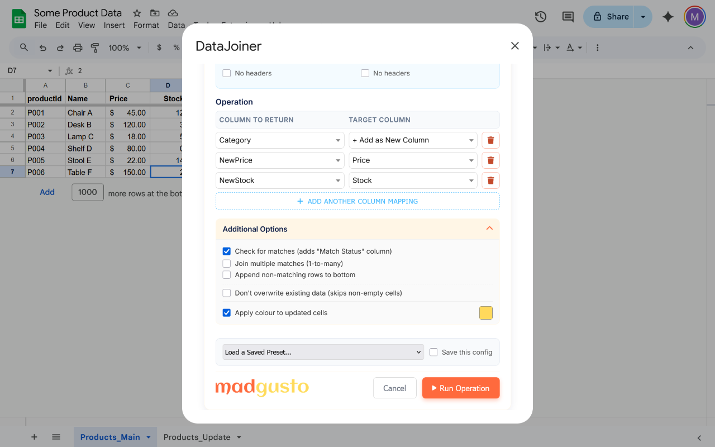
Task: Click the print icon in toolbar
Action: (x=78, y=48)
